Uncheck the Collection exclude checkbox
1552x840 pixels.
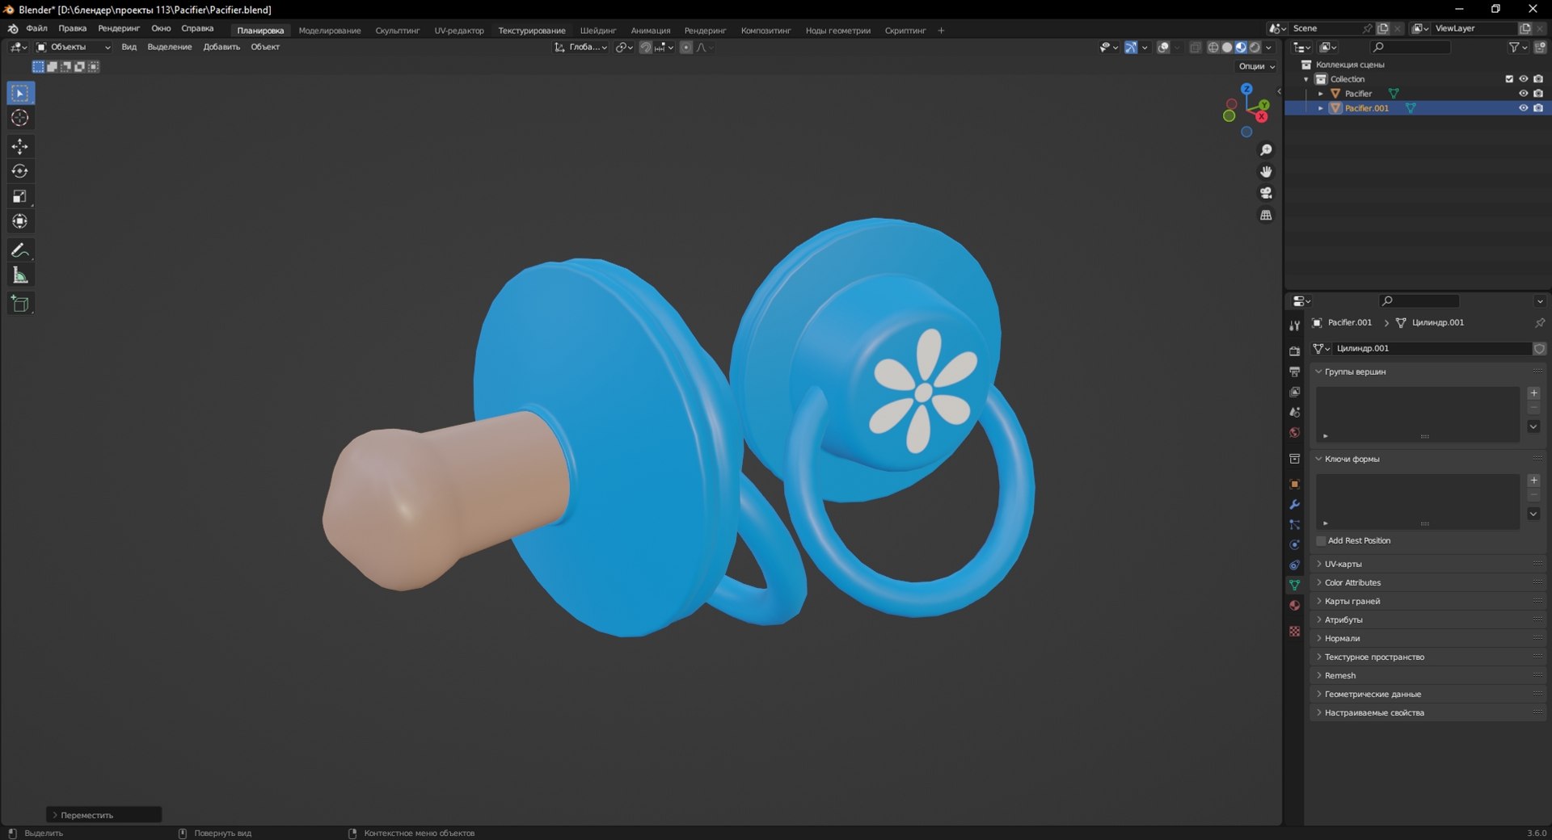click(1508, 79)
